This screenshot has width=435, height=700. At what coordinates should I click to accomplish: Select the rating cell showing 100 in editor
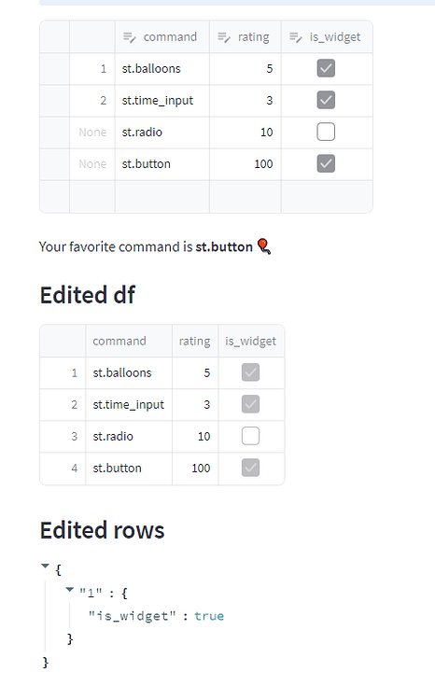246,164
